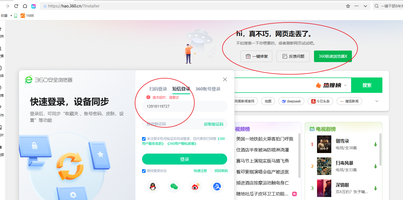Open the 1688 bookmark
The image size is (403, 200).
point(27,16)
